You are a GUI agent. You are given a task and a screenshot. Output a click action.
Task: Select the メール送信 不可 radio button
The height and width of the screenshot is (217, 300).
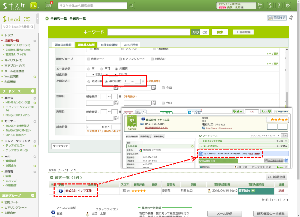tap(102, 69)
